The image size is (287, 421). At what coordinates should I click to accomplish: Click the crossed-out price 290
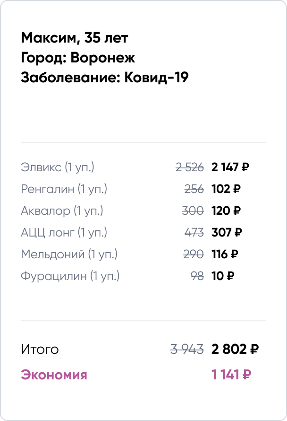(193, 254)
